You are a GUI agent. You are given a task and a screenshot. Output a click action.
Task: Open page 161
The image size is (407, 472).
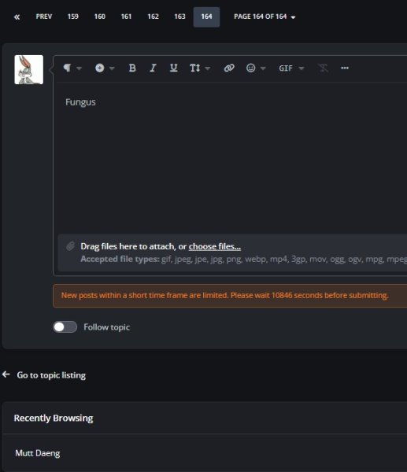(126, 17)
